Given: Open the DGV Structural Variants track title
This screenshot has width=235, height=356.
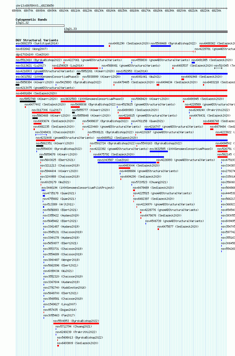Looking at the screenshot, I should tap(37, 40).
